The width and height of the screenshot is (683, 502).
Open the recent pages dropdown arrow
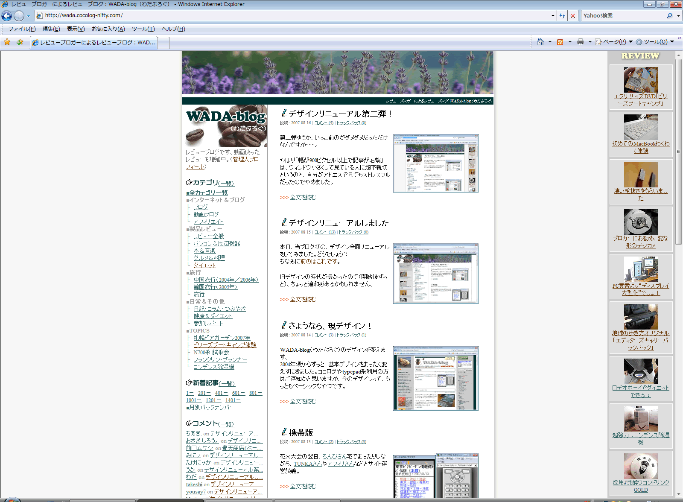[28, 16]
